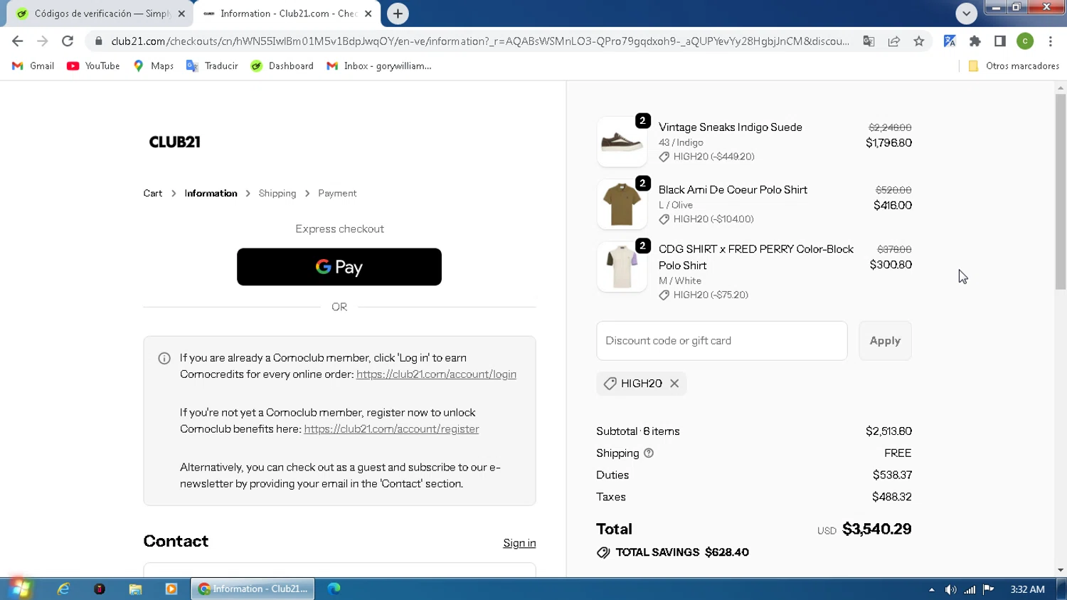Click the $3,540.29 total amount
The image size is (1067, 600).
(876, 529)
